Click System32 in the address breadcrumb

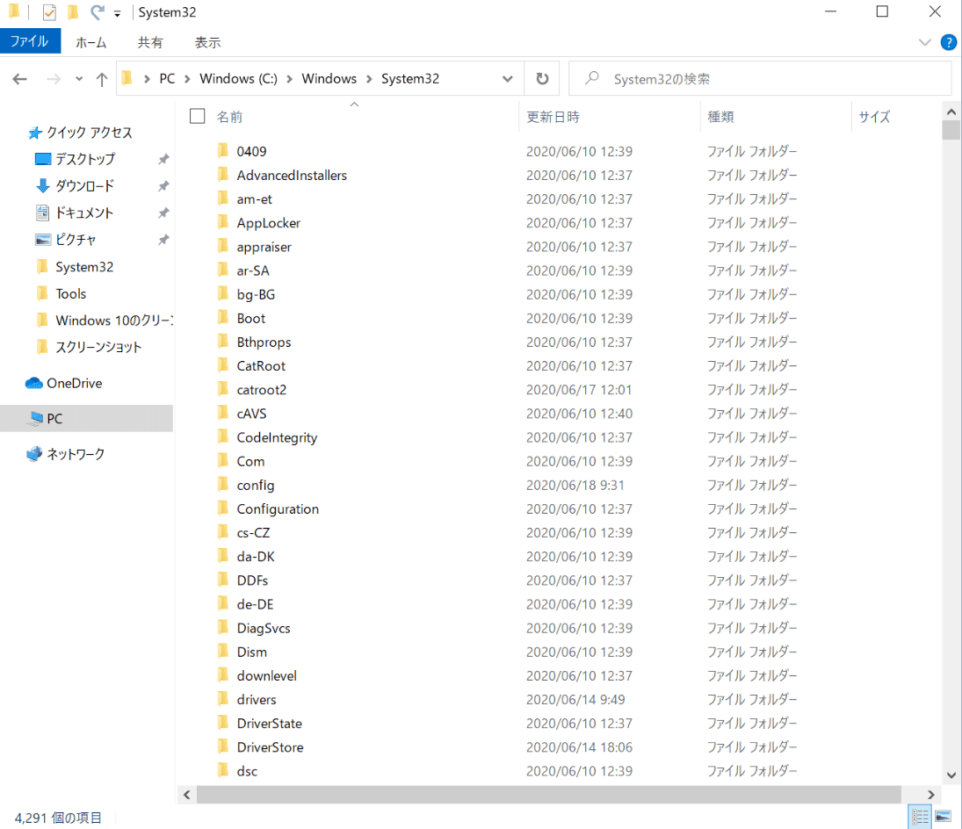[410, 78]
